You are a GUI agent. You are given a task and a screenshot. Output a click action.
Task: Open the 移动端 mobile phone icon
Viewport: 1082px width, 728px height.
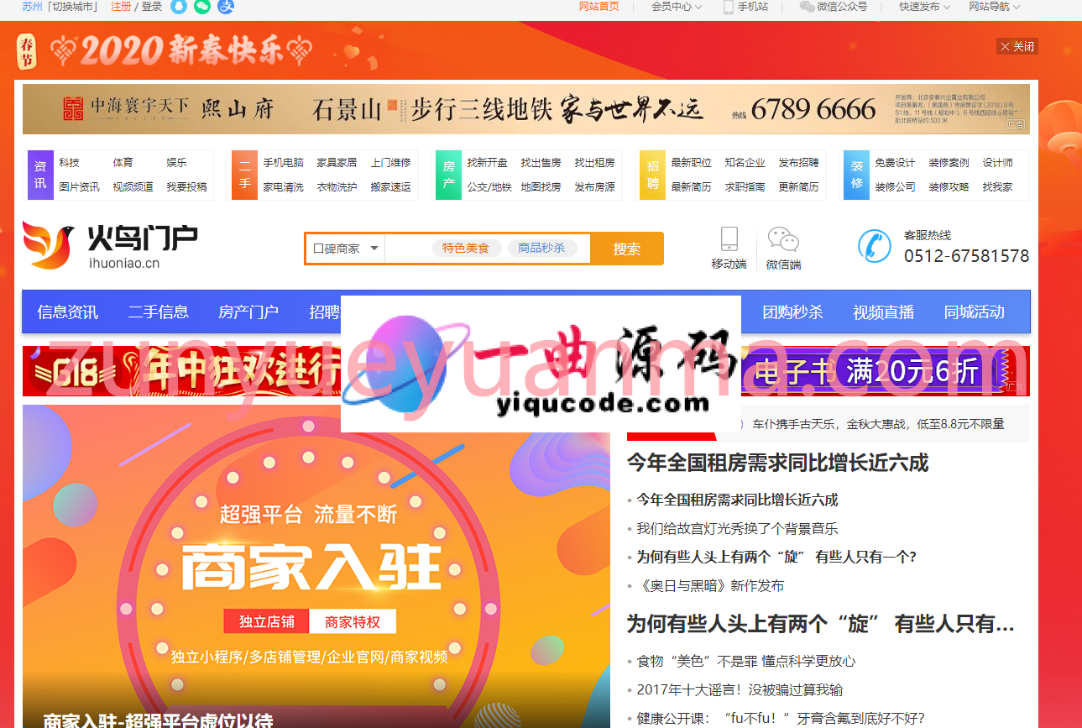(x=729, y=238)
